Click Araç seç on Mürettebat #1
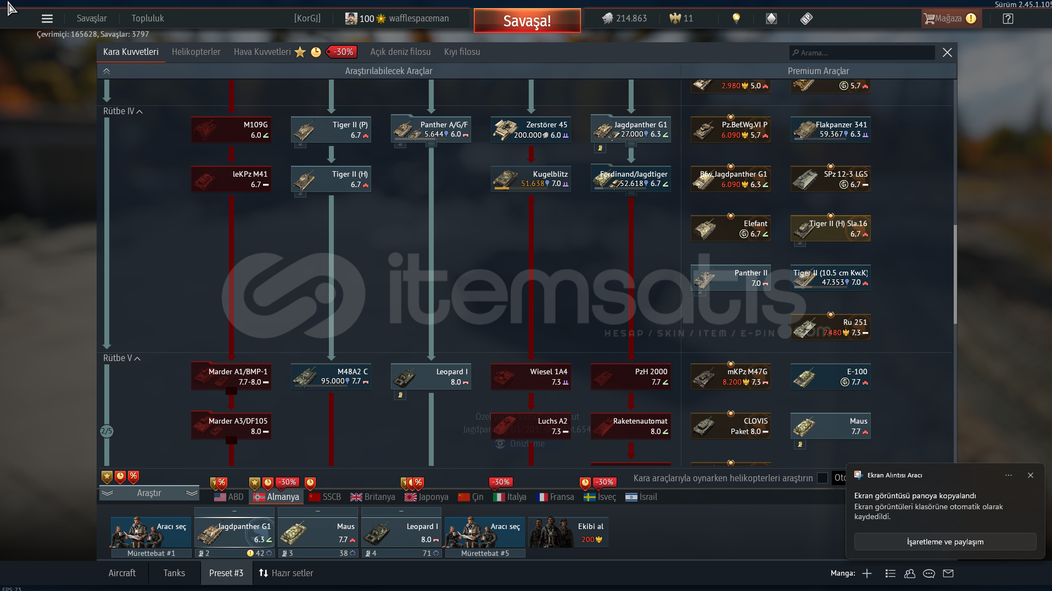1052x591 pixels. 150,532
